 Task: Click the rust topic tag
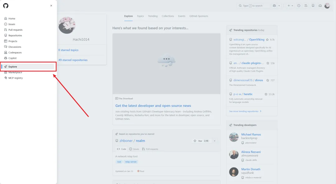[x=119, y=162]
